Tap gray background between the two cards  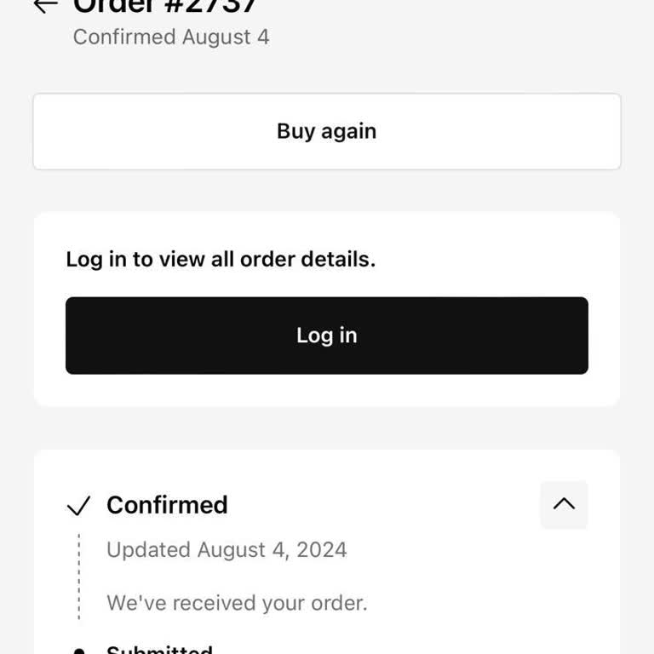(327, 428)
